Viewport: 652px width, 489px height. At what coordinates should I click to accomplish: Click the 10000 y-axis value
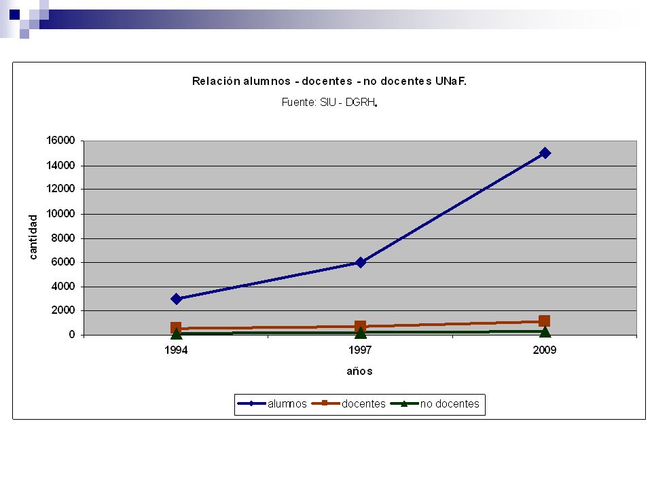tap(60, 214)
